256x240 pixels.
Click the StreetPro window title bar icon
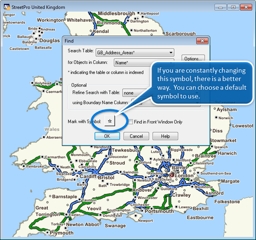(x=7, y=7)
